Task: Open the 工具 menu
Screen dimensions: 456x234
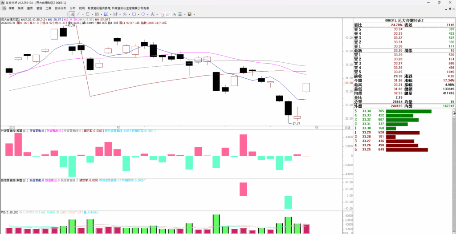Action: [x=48, y=8]
